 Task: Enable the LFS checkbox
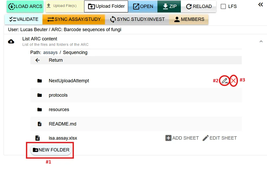224,6
